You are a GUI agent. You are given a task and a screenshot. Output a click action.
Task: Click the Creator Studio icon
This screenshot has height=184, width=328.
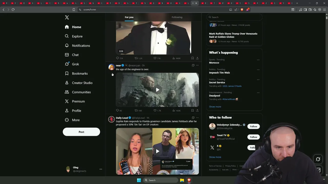click(67, 83)
